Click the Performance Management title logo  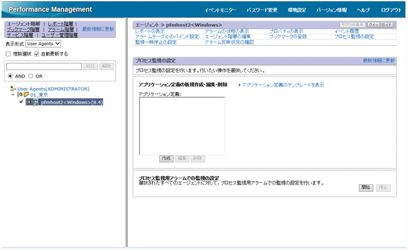coord(50,10)
